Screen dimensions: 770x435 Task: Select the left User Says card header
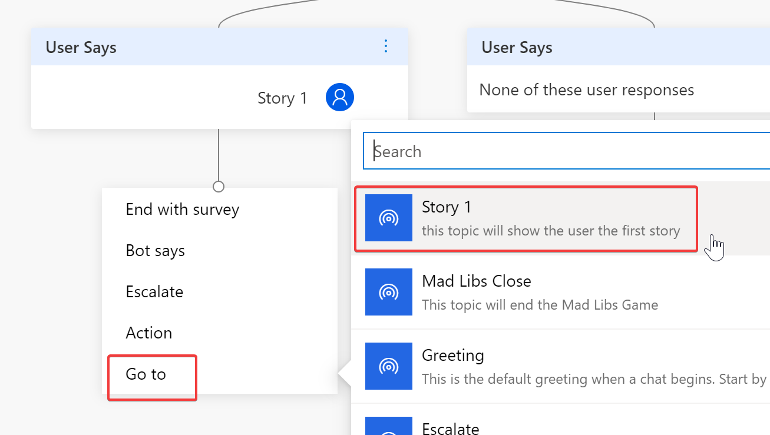tap(81, 47)
